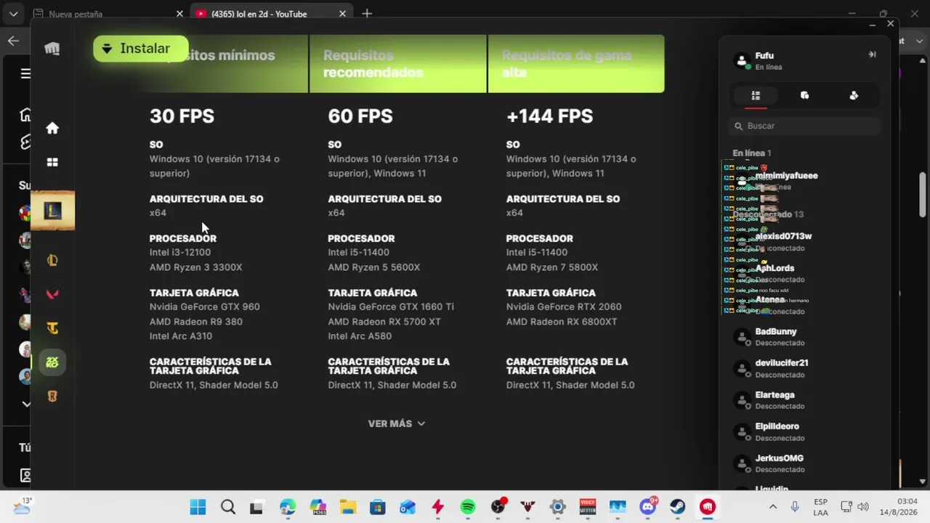
Task: Open Microsoft Store from the taskbar
Action: [378, 507]
